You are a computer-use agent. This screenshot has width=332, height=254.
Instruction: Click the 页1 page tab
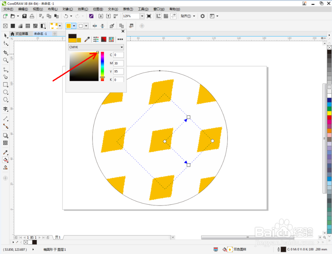(58, 237)
